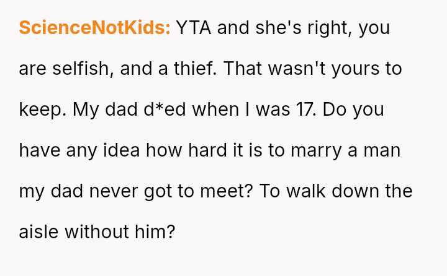
Task: Open the ScienceNotKids user profile link
Action: [x=94, y=28]
